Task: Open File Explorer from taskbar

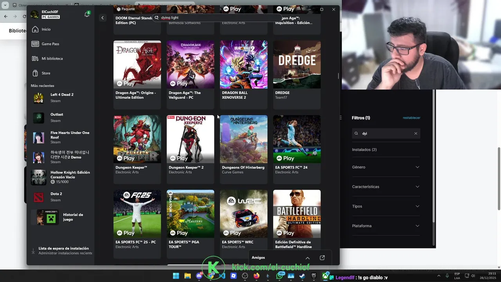Action: (x=187, y=276)
